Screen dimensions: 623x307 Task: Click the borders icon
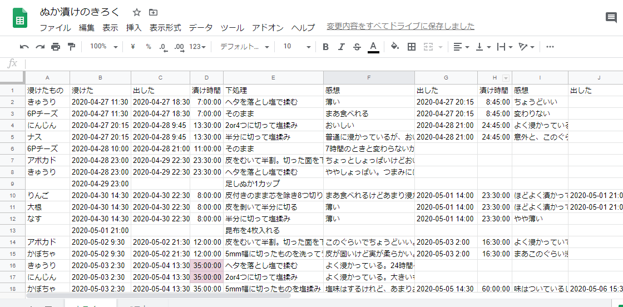[x=412, y=47]
